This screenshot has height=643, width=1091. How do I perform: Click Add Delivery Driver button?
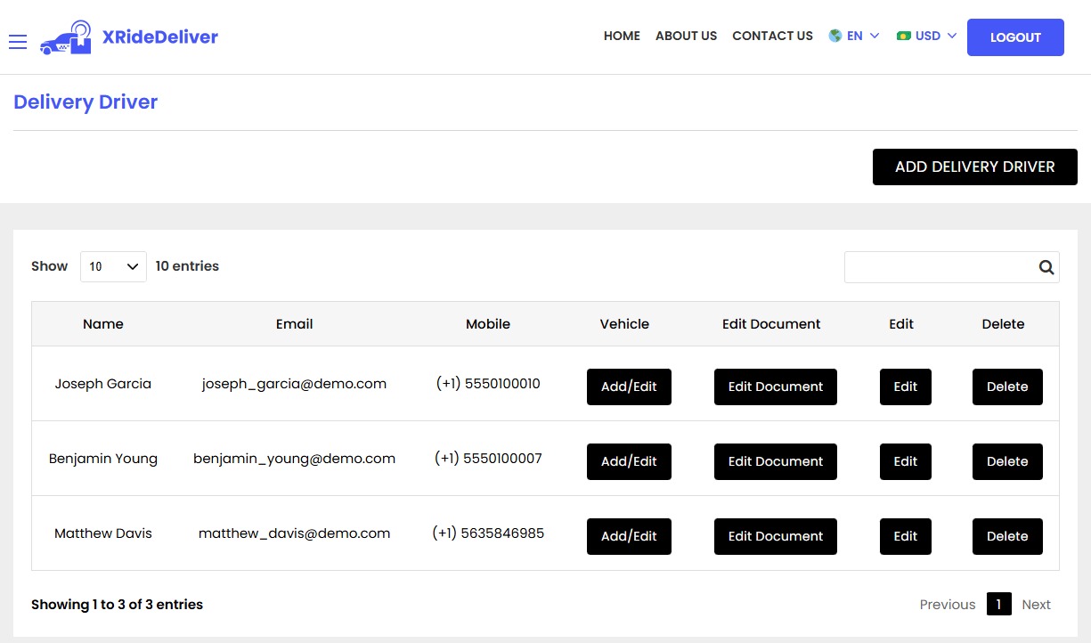(x=974, y=167)
